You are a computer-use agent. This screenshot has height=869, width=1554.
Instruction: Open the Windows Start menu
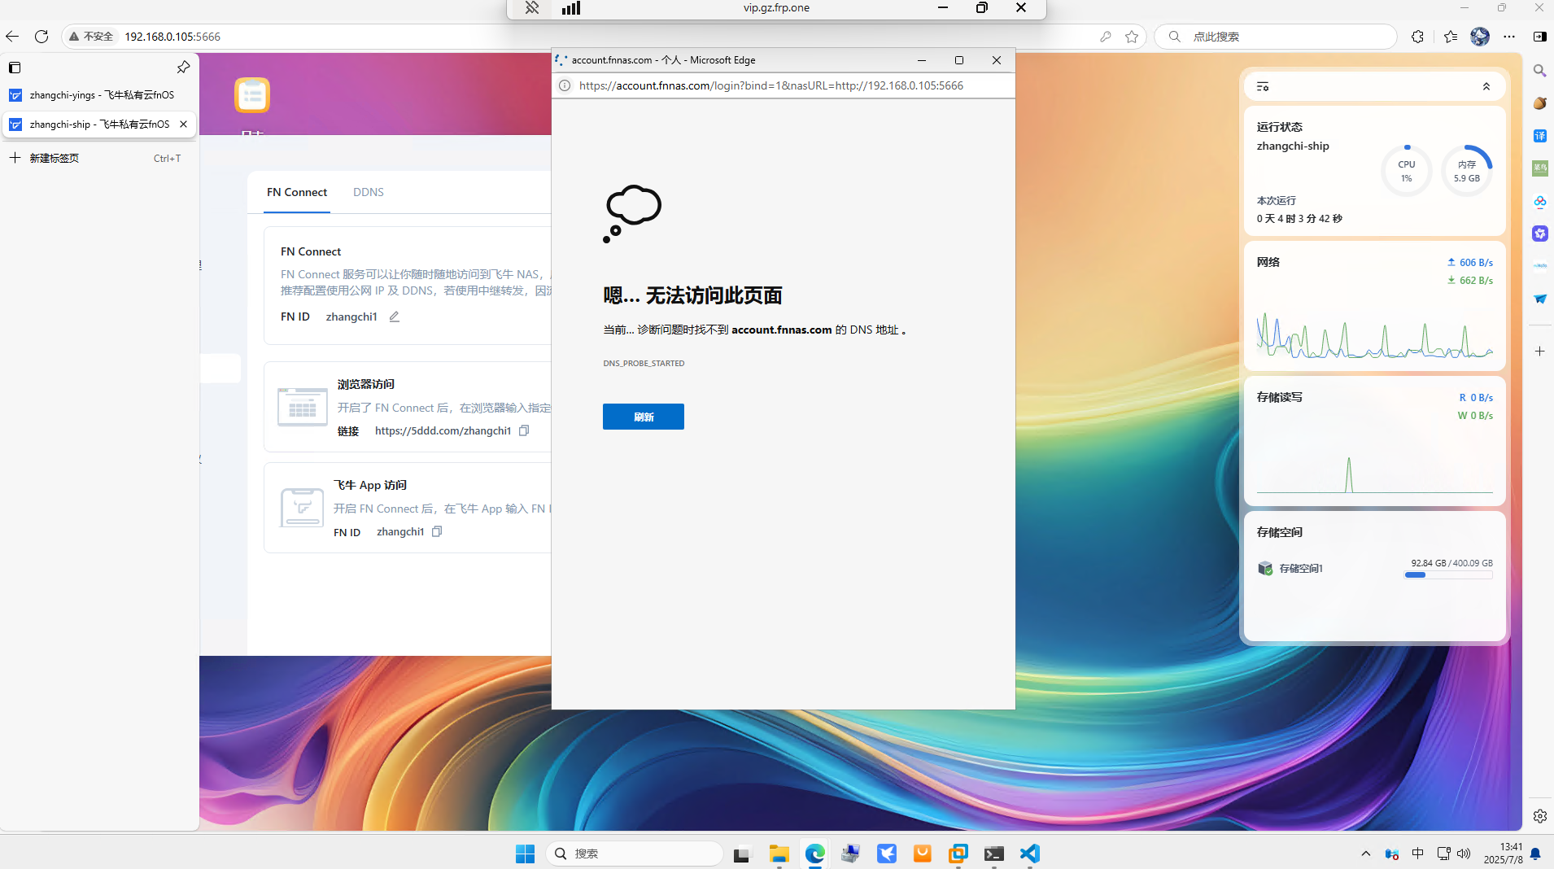point(525,853)
